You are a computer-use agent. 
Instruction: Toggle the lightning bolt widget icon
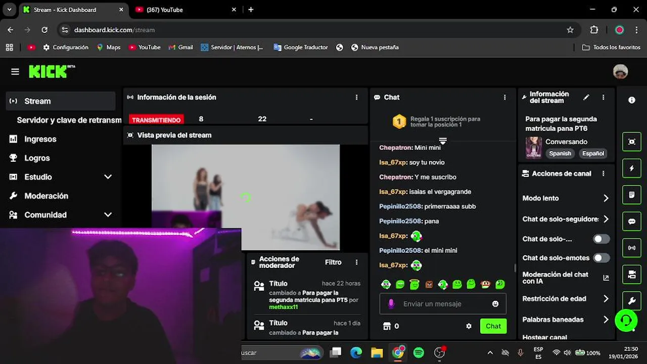[632, 168]
